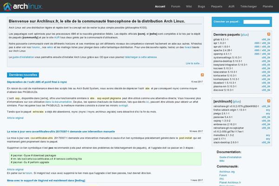Image resolution: width=279 pixels, height=186 pixels.
Task: Click the 'any' link for firefox-ublock-origin
Action: (268, 110)
